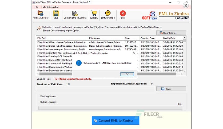Screen dimensions: 223x129
Task: Click the modify date '3/8/2019 11:13:41'
Action: (173, 67)
